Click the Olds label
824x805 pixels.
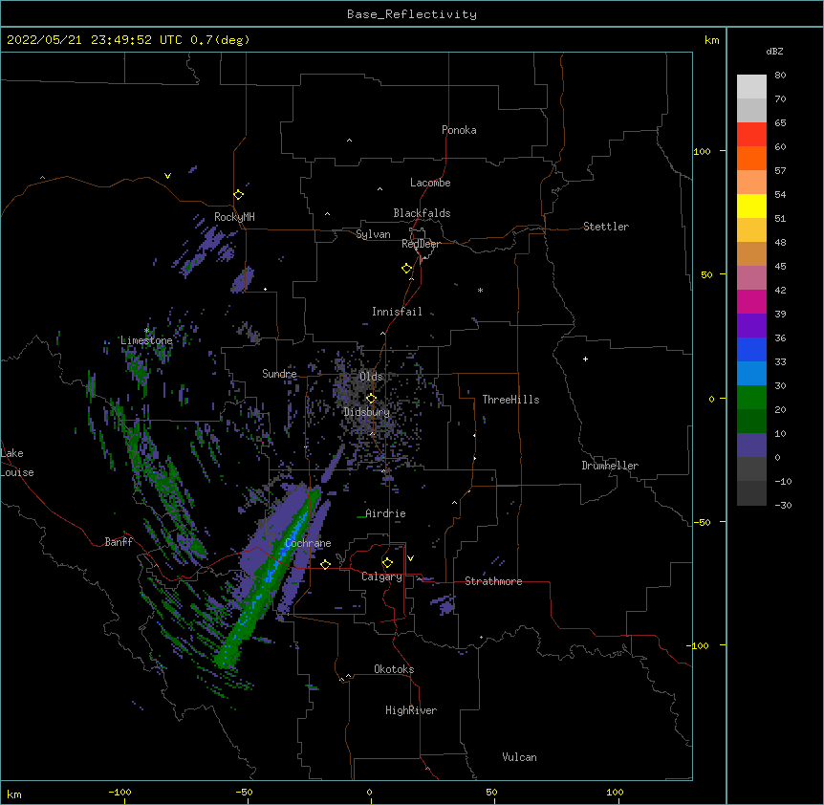[x=371, y=377]
